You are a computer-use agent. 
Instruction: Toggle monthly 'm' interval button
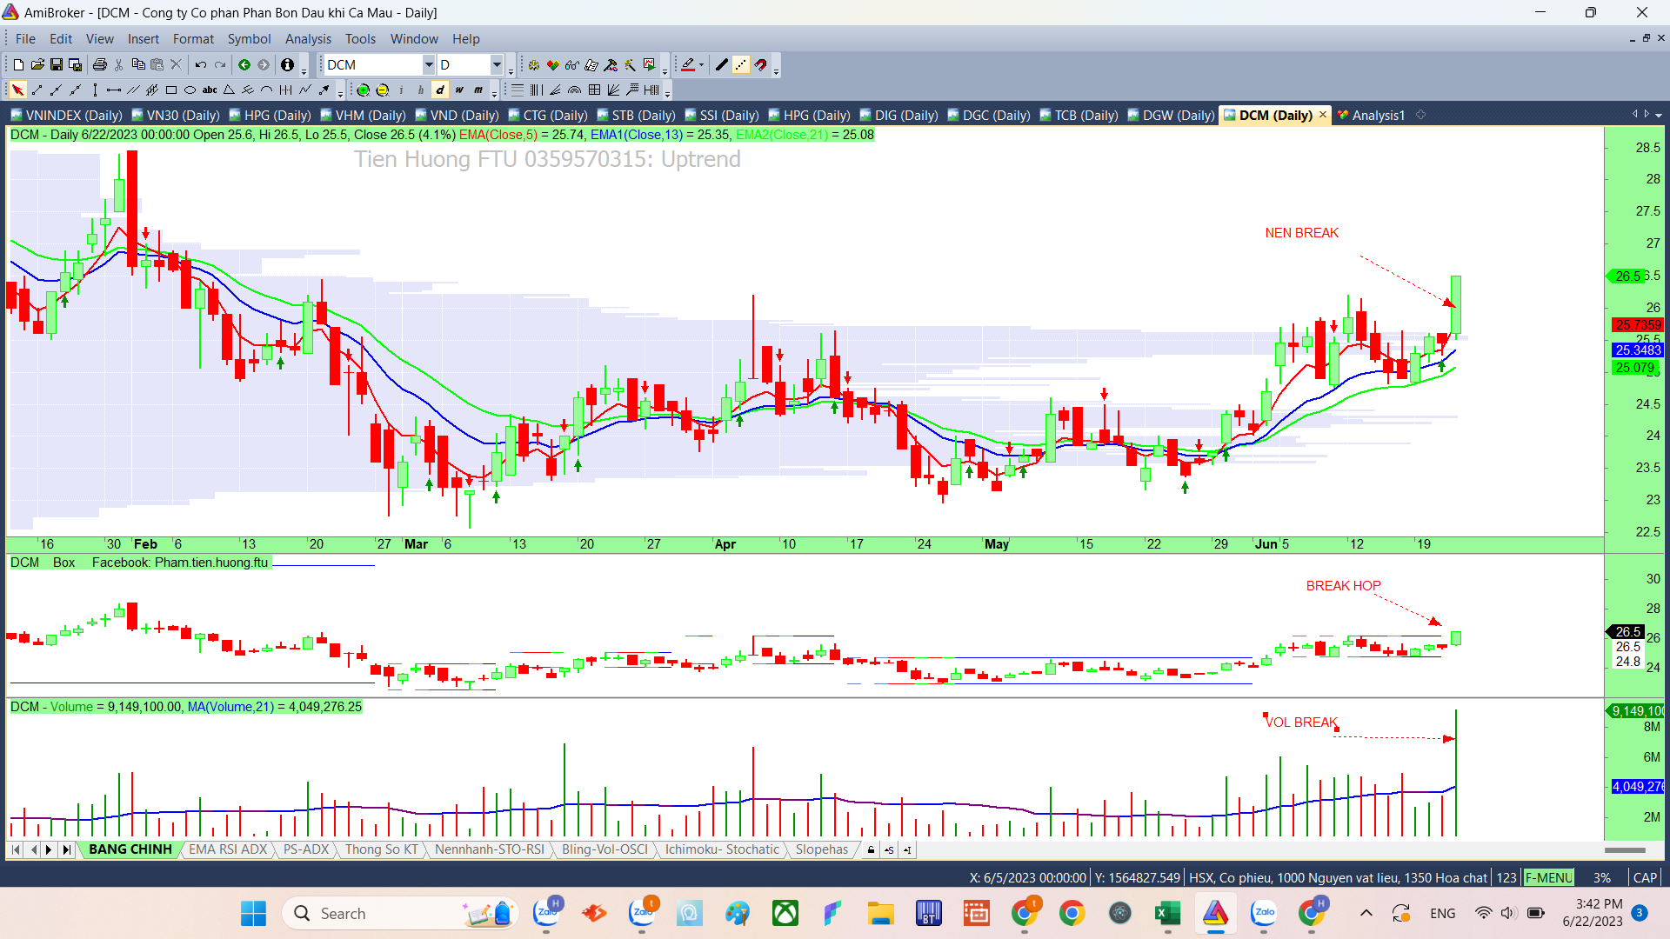click(x=478, y=90)
